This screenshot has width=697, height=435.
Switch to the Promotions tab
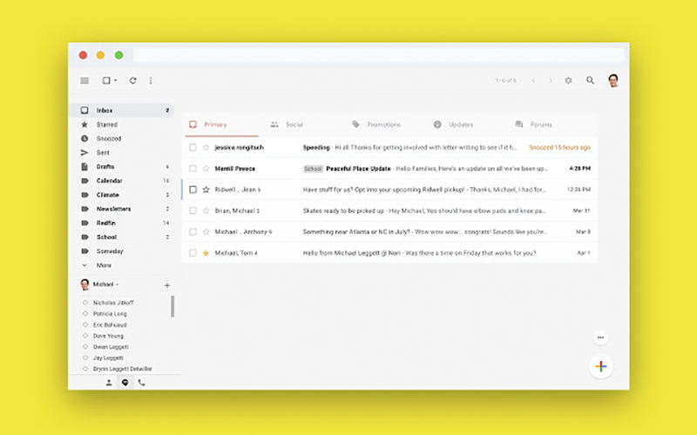tap(377, 124)
